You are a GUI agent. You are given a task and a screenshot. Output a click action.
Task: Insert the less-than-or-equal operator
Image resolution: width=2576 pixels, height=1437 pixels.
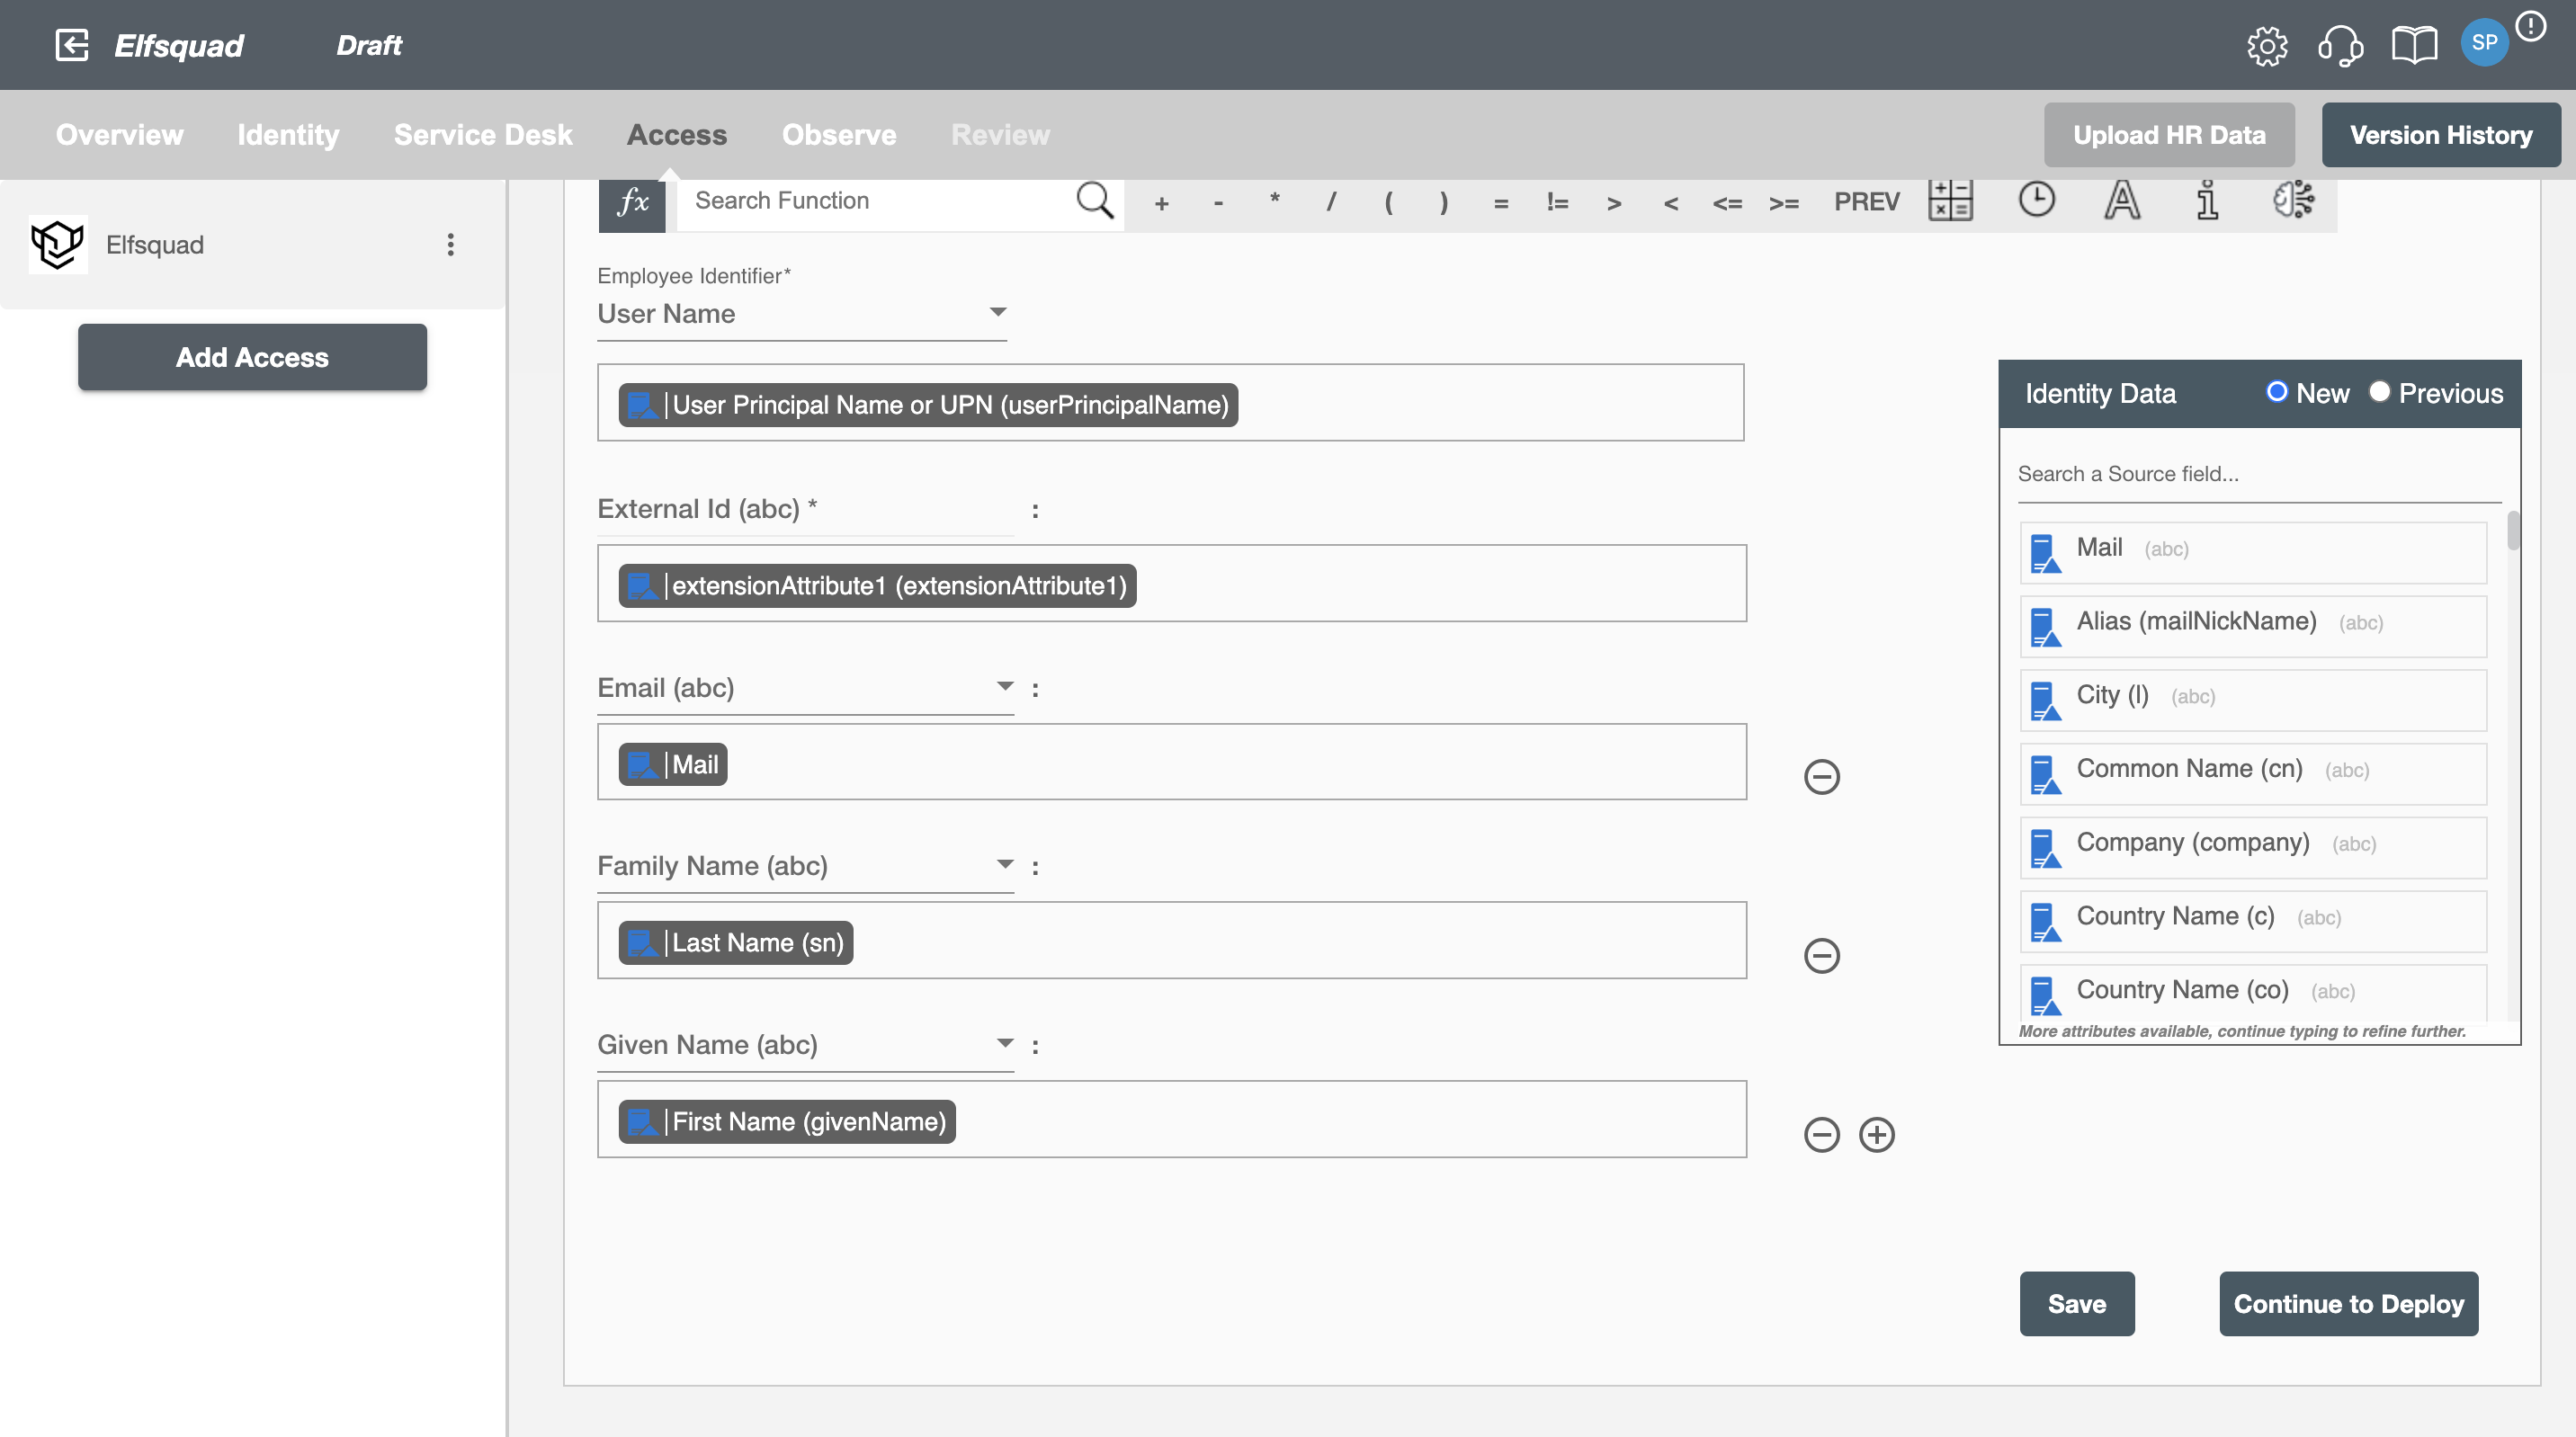(x=1727, y=204)
